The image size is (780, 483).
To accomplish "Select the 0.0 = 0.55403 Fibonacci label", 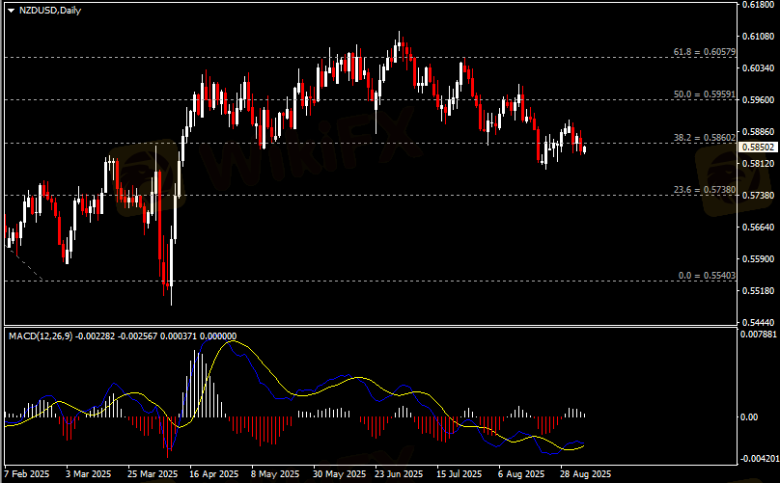I will (x=707, y=276).
